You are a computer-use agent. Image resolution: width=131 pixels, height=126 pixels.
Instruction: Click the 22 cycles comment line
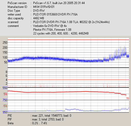coord(61,33)
